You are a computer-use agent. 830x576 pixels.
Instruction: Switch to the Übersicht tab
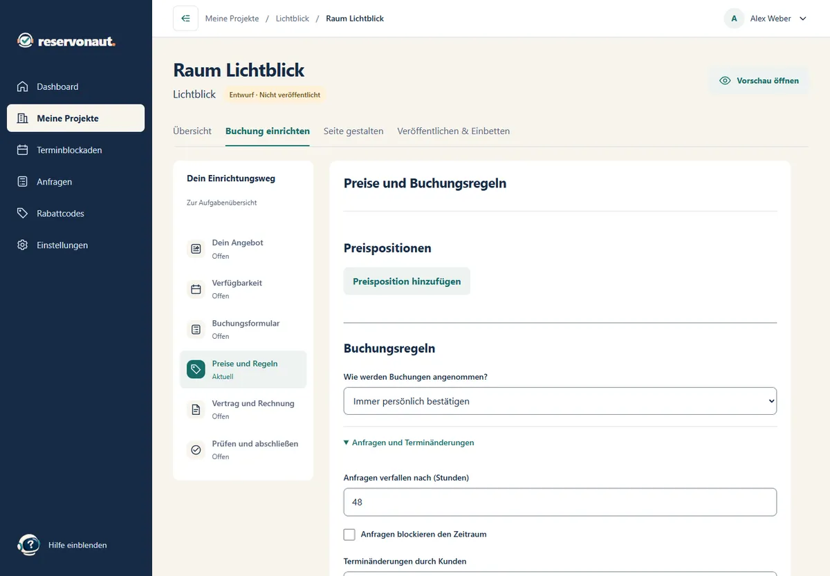click(x=192, y=131)
